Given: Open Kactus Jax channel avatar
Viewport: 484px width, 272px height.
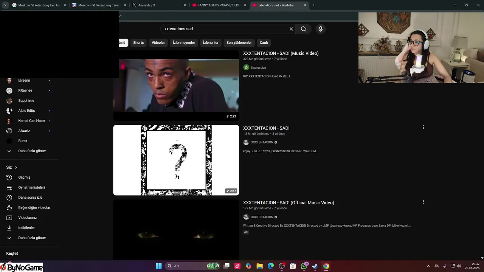Looking at the screenshot, I should (x=246, y=67).
